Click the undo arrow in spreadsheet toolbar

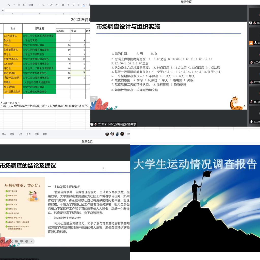pos(9,5)
